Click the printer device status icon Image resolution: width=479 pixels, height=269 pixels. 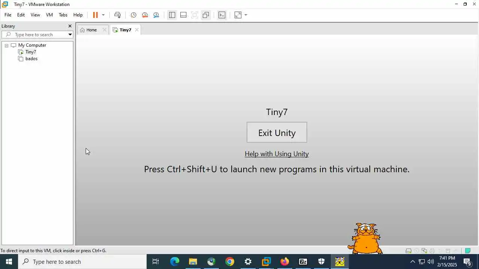pyautogui.click(x=432, y=251)
